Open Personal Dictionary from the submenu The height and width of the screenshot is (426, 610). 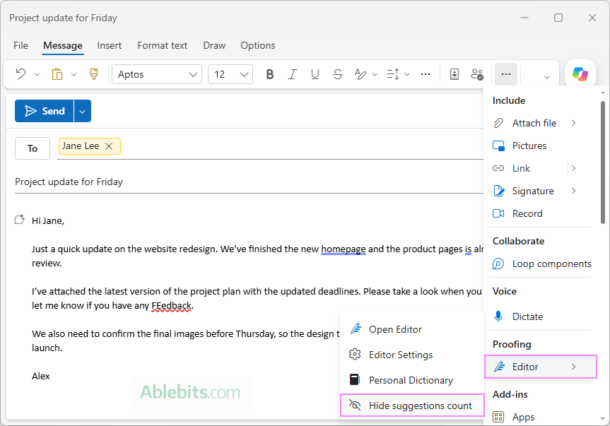[x=411, y=380]
